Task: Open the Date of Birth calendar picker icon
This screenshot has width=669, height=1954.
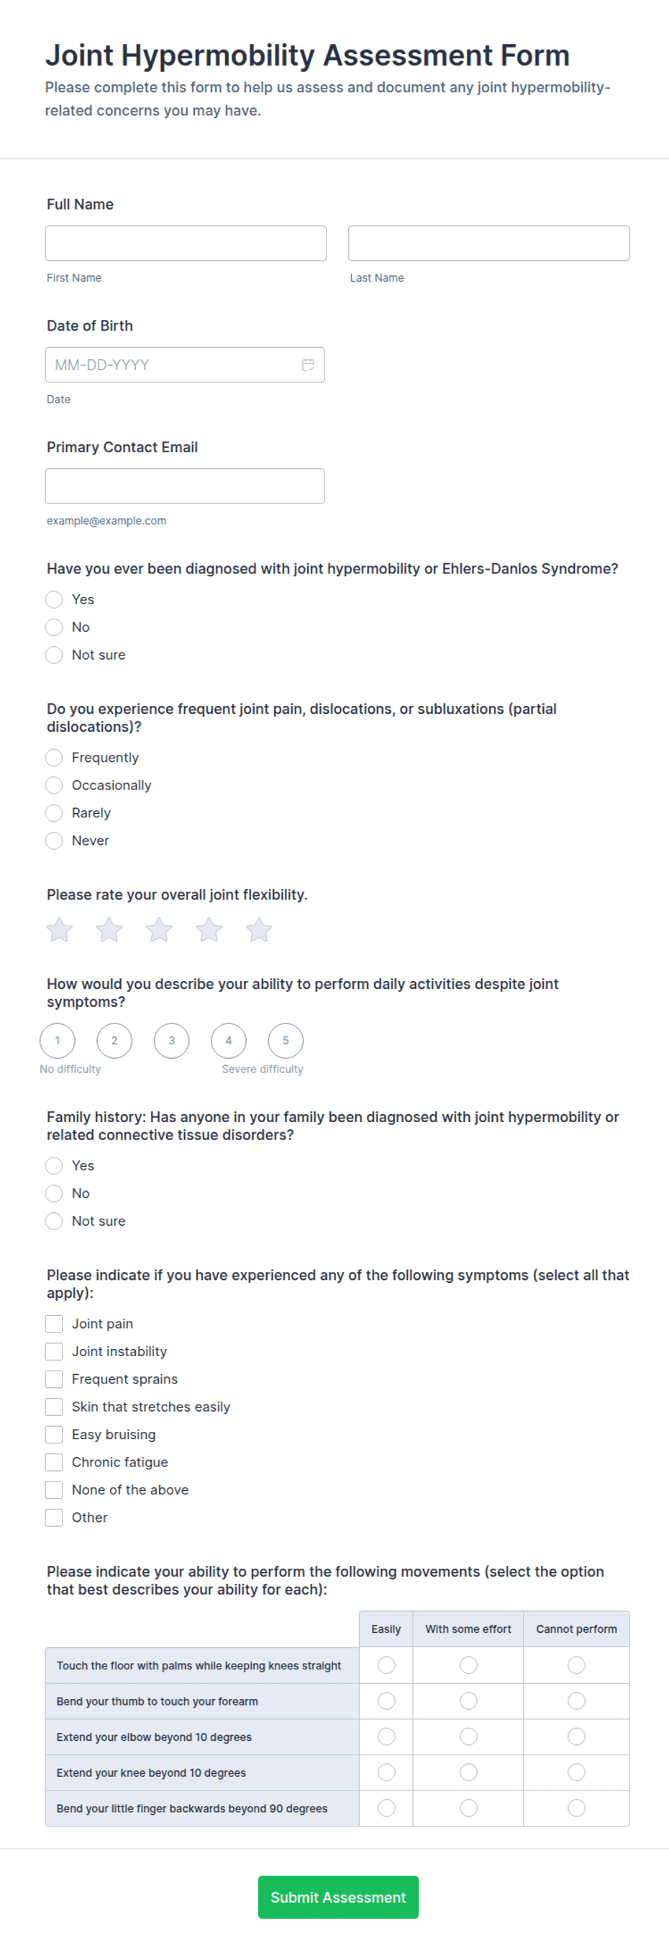Action: coord(308,365)
